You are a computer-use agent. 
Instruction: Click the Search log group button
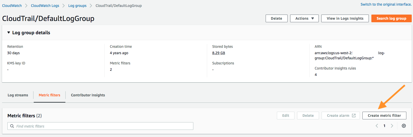391,18
